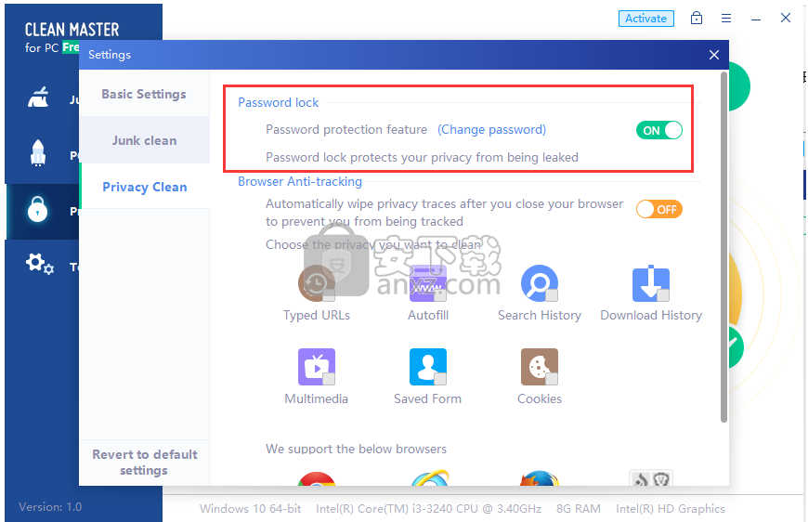Click the PC Boost rocket sidebar icon
Viewport: 808px width, 522px height.
tap(38, 153)
